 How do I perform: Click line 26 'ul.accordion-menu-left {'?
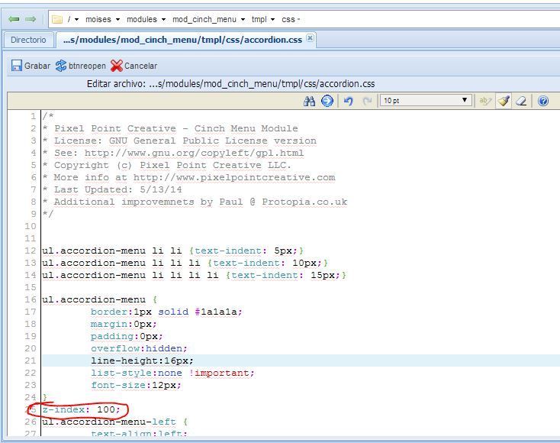click(114, 422)
